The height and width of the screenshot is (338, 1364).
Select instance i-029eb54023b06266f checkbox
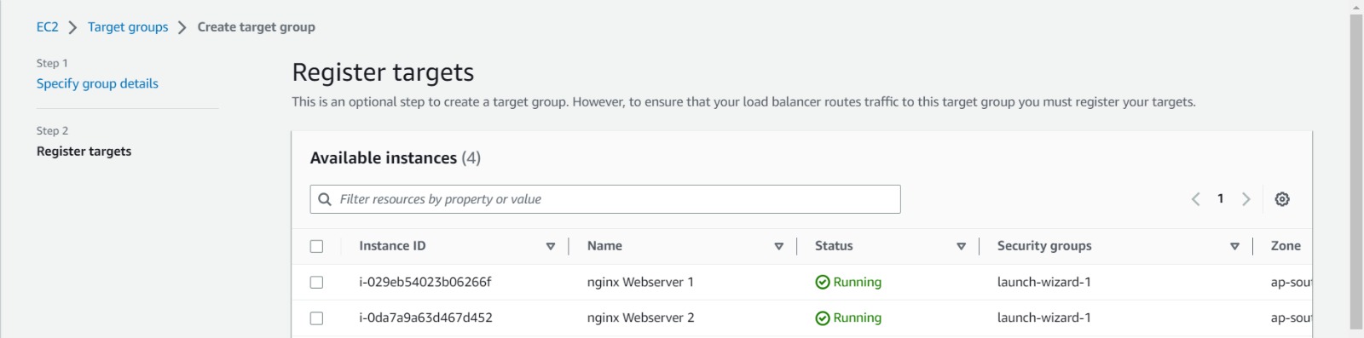[316, 283]
